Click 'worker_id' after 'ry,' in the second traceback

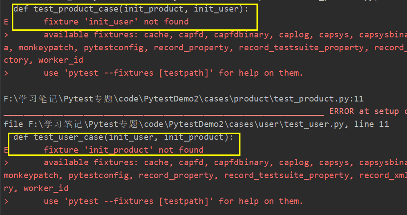46,188
